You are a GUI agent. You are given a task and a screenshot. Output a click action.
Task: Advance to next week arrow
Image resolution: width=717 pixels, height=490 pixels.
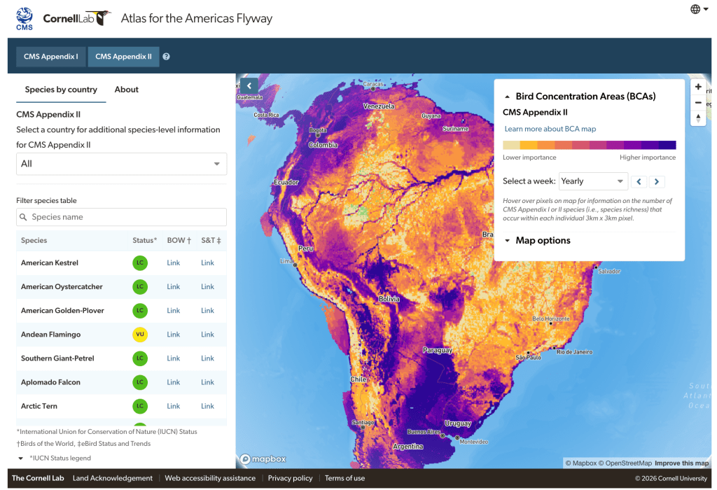tap(656, 181)
